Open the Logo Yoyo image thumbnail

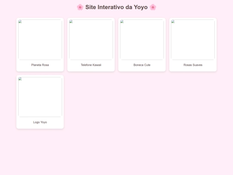[40, 97]
